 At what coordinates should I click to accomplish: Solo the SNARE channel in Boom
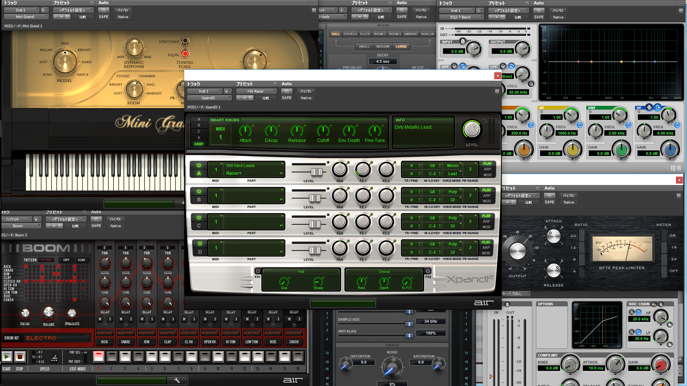[x=131, y=319]
